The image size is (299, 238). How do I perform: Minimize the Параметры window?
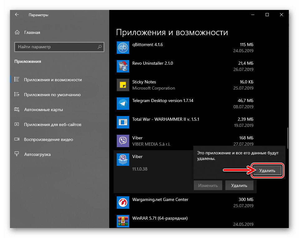pyautogui.click(x=253, y=15)
